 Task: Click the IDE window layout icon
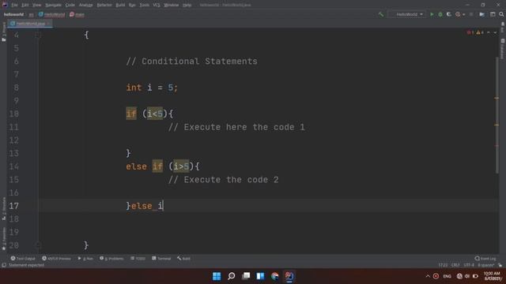[x=493, y=14]
